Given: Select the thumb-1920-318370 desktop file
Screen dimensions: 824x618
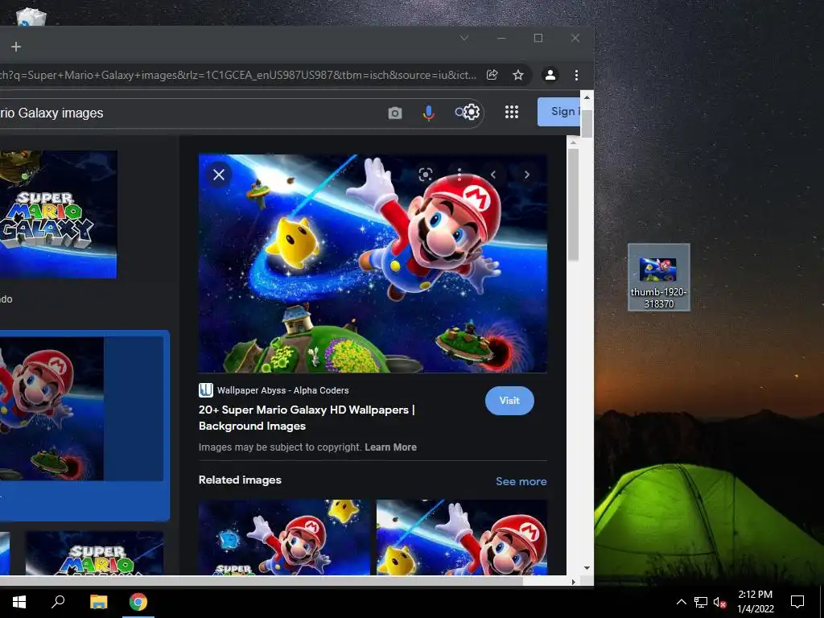Looking at the screenshot, I should (x=658, y=278).
